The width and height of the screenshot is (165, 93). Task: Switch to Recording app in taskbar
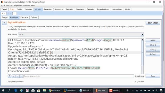pos(115,90)
